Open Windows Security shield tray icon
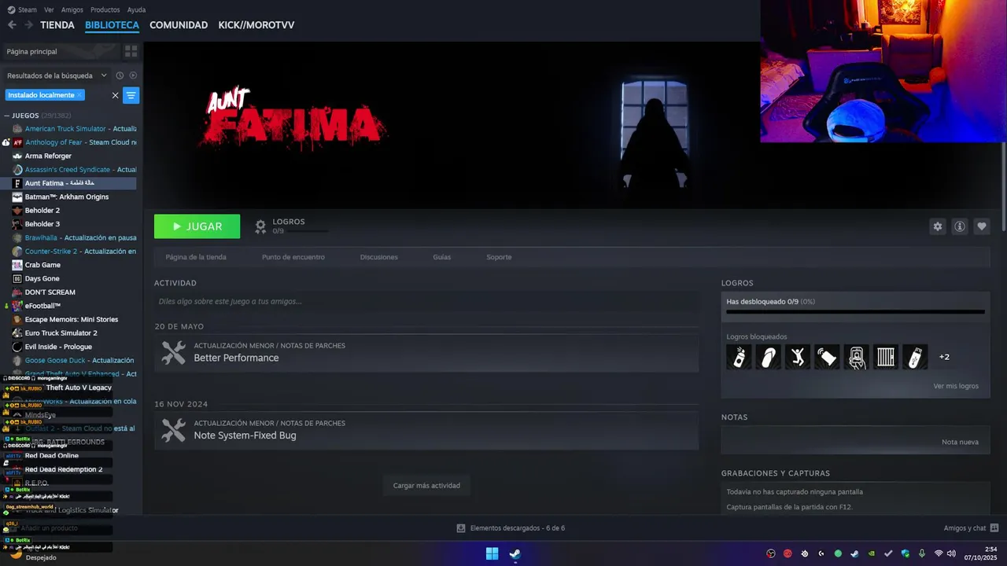This screenshot has height=566, width=1007. (x=906, y=553)
